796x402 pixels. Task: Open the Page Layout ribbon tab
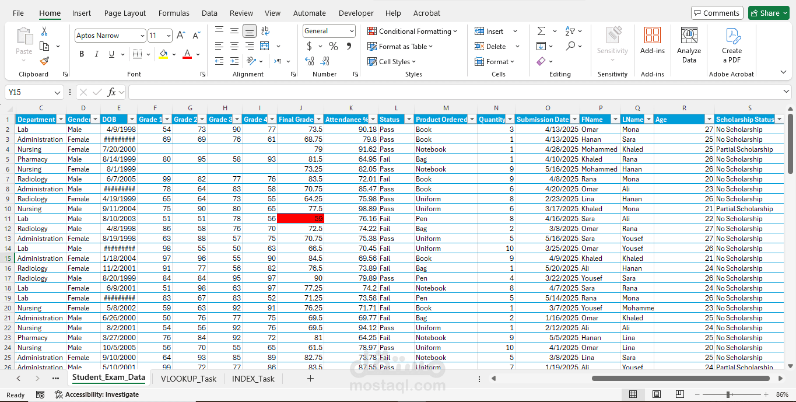[125, 13]
